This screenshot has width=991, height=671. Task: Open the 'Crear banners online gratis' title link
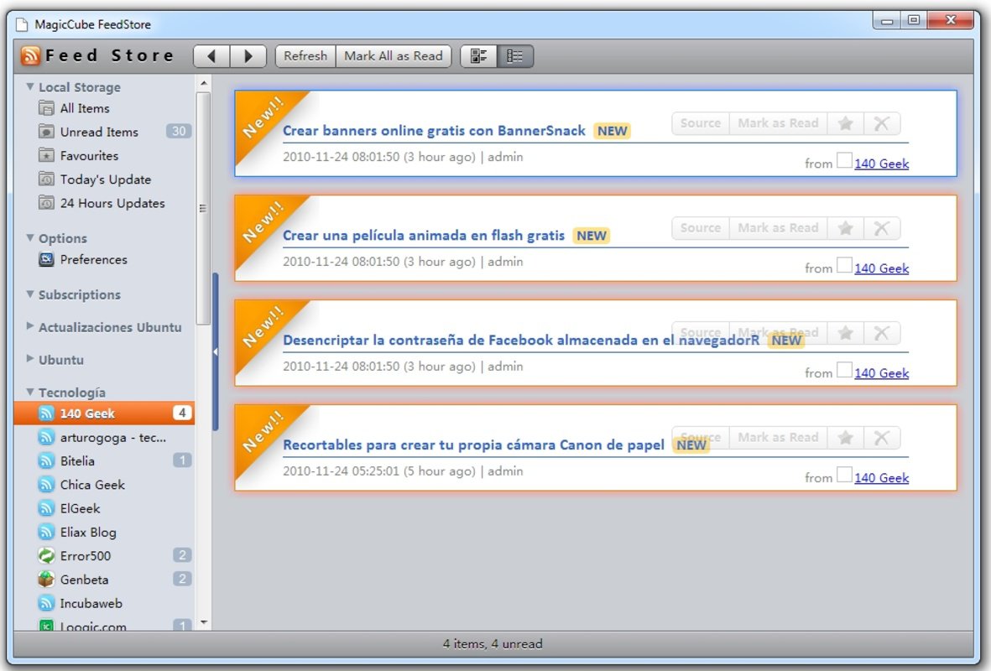(434, 131)
